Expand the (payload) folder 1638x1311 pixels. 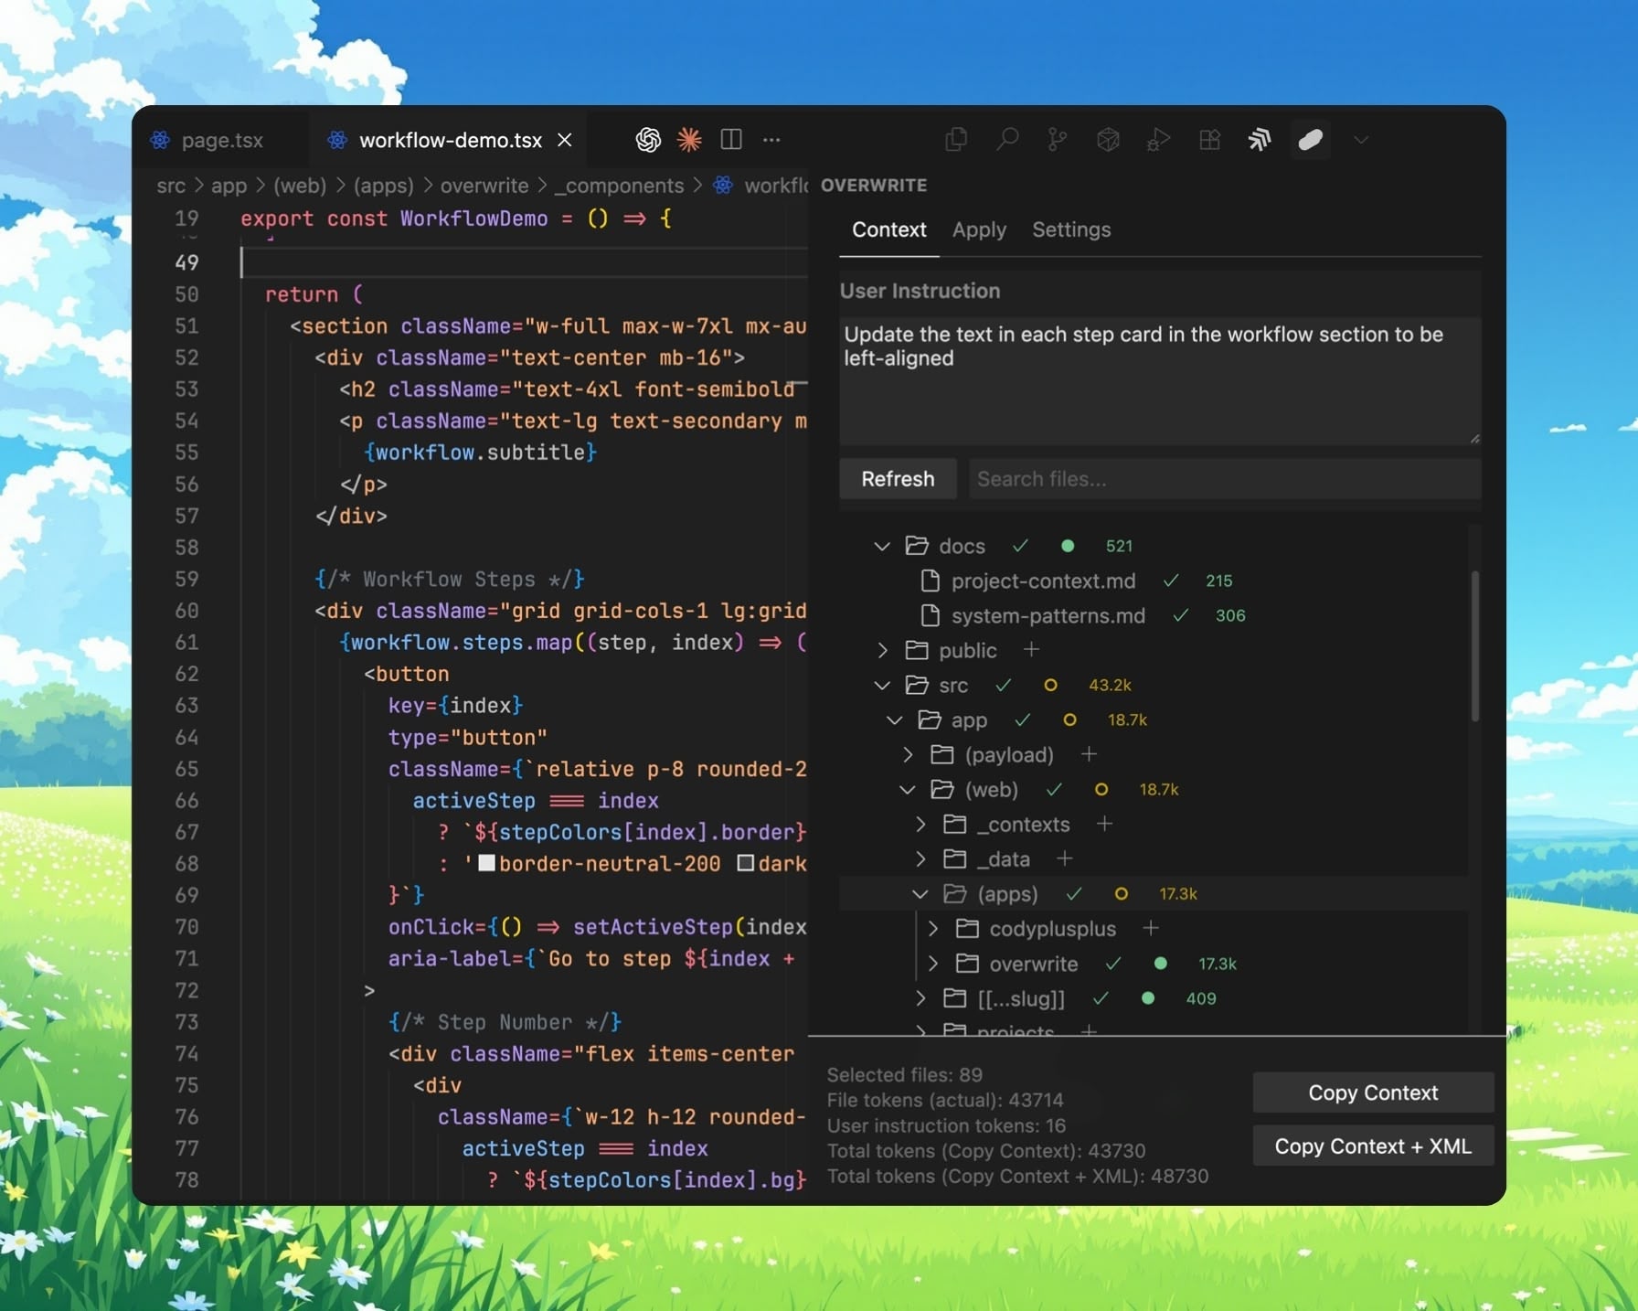tap(909, 755)
